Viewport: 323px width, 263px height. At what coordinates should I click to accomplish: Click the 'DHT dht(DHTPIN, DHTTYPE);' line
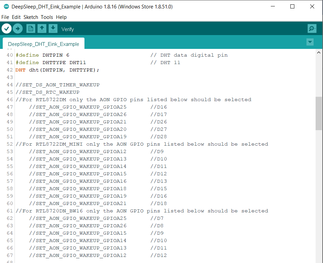[57, 70]
